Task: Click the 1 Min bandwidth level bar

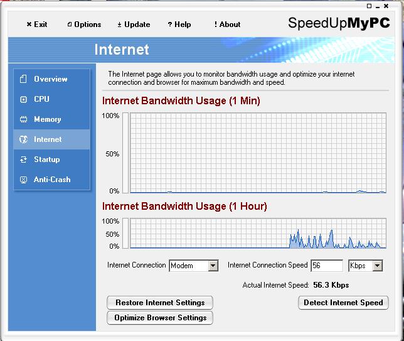Action: (x=125, y=153)
